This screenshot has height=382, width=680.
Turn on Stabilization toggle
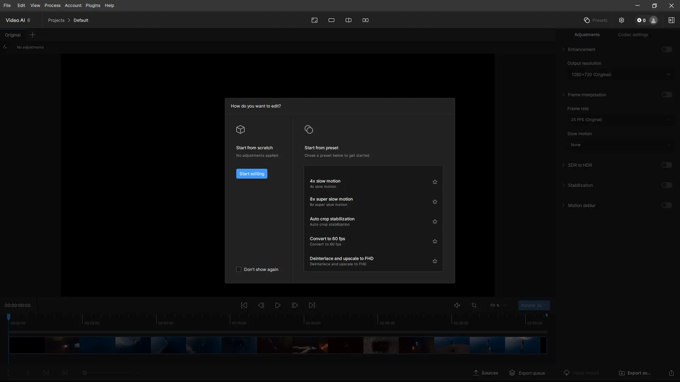(x=667, y=185)
